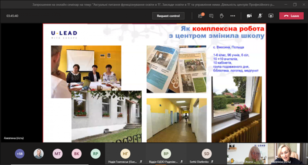Image resolution: width=308 pixels, height=165 pixels.
Task: Click the Request control button
Action: (x=168, y=16)
